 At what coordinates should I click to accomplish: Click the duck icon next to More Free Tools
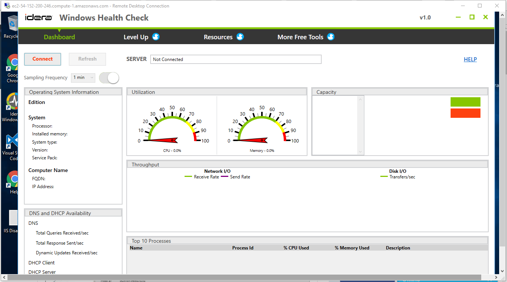[331, 37]
